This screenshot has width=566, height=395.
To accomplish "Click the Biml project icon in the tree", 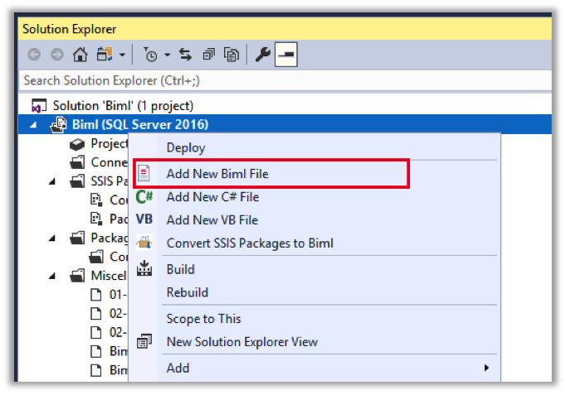I will coord(58,124).
